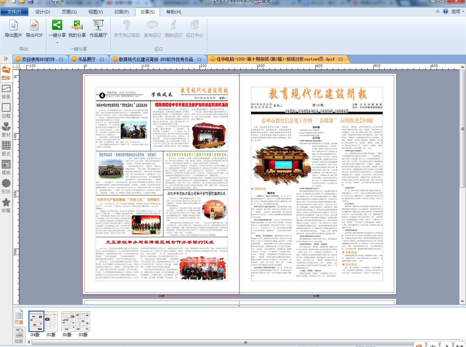Viewport: 466px width, 347px height.
Task: Open the 形状 shapes sidebar panel
Action: coord(6,186)
